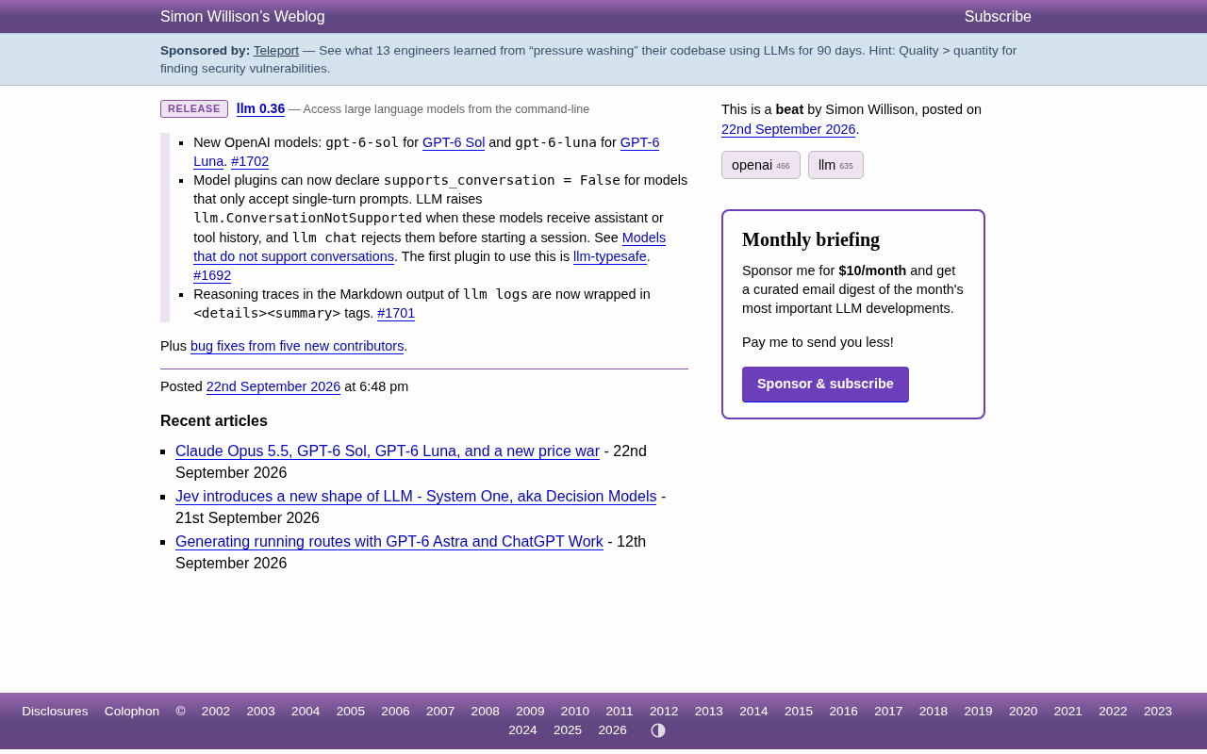Select the llm tag
Image resolution: width=1207 pixels, height=754 pixels.
[x=835, y=165]
